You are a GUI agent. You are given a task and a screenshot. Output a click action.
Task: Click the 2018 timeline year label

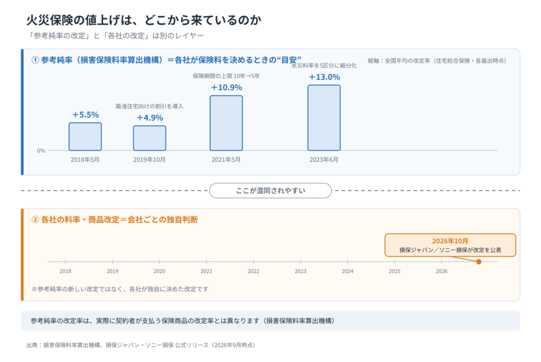tap(65, 271)
